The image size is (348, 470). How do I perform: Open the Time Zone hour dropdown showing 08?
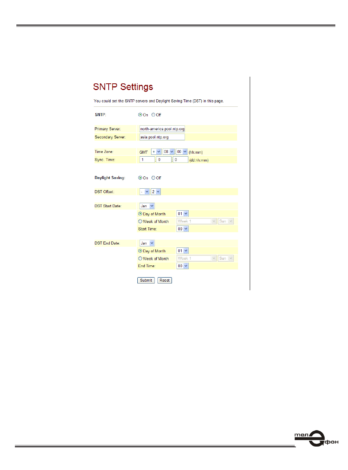coord(169,152)
